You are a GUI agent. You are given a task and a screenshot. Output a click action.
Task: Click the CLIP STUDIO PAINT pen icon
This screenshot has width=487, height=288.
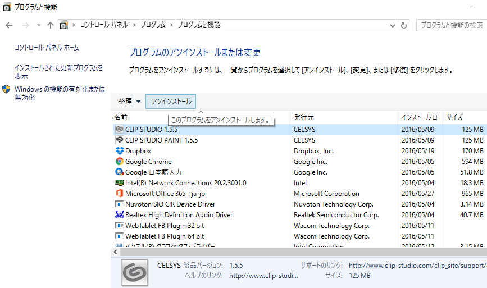click(x=119, y=140)
